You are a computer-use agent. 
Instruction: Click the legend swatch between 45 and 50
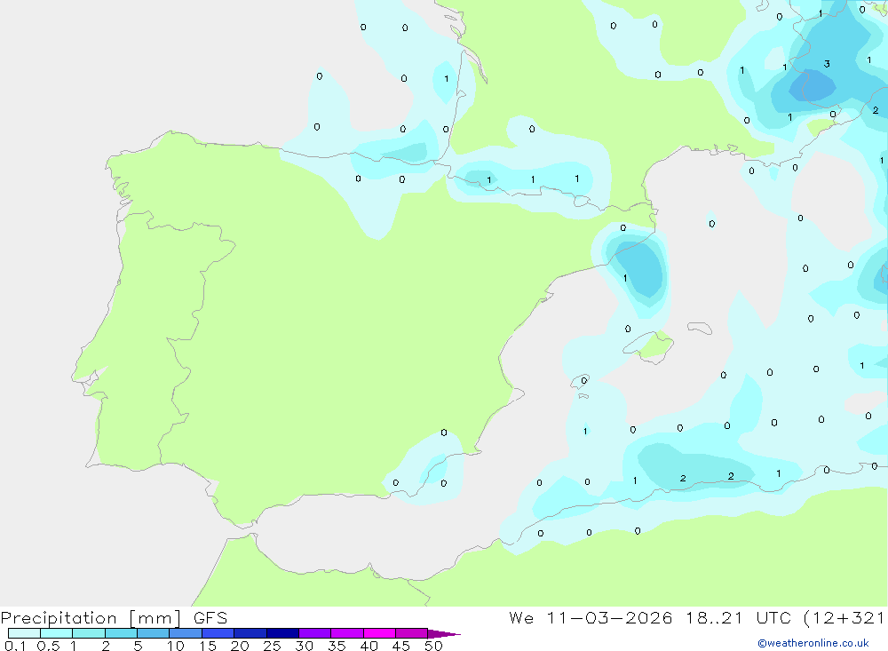(x=412, y=633)
